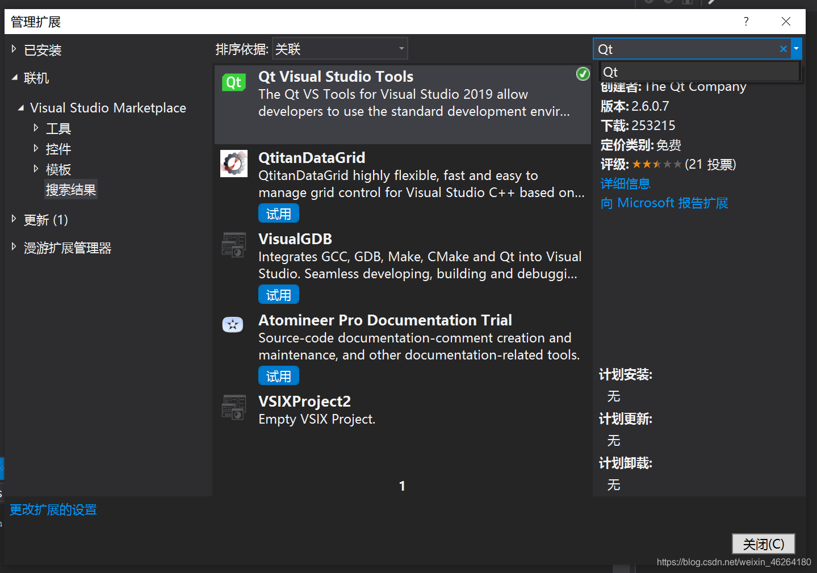Image resolution: width=817 pixels, height=573 pixels.
Task: Click the Qt Visual Studio Tools extension icon
Action: [x=233, y=82]
